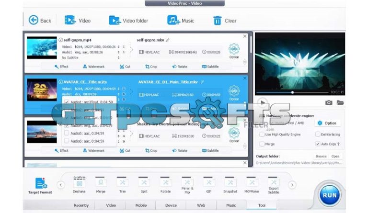Select the Trim tool
This screenshot has width=368, height=213.
point(122,185)
